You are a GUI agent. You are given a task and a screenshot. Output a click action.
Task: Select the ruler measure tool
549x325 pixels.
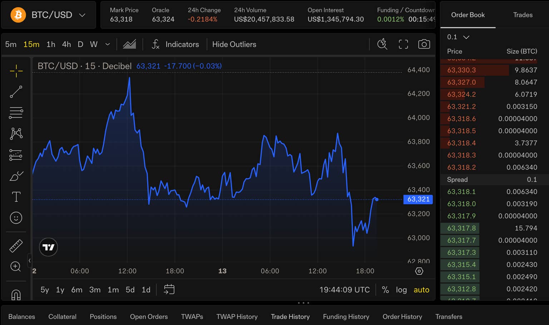[16, 246]
